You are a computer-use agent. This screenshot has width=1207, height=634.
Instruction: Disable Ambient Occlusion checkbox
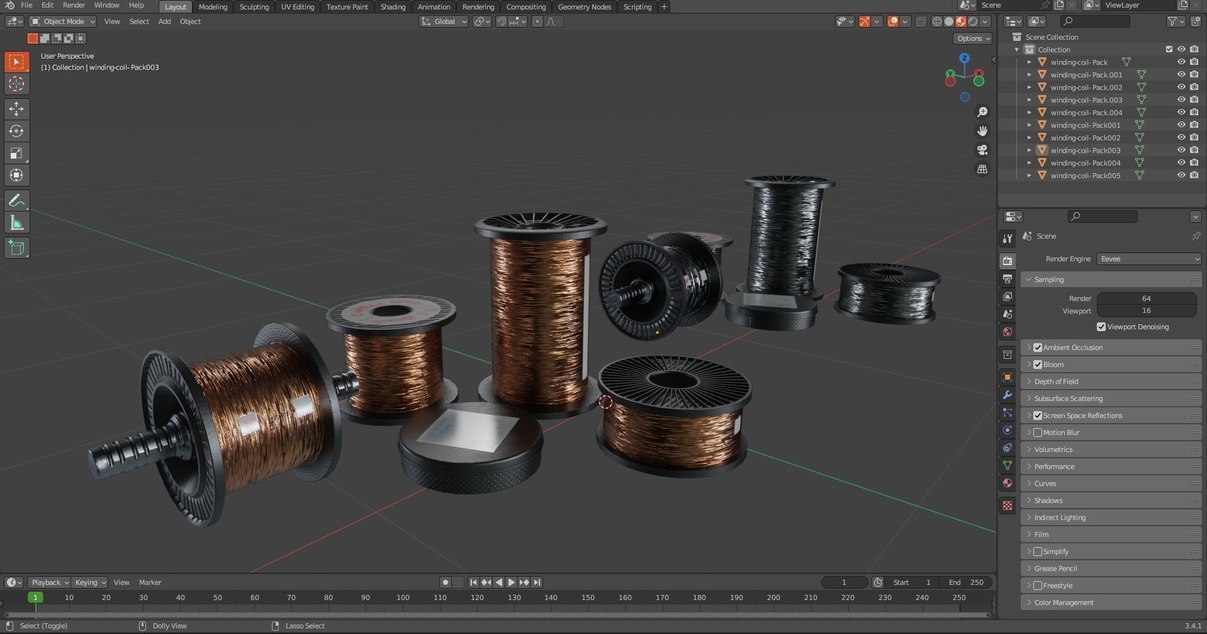[1038, 348]
